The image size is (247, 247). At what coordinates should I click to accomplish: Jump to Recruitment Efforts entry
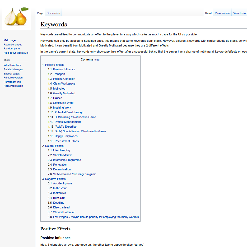[x=67, y=141]
